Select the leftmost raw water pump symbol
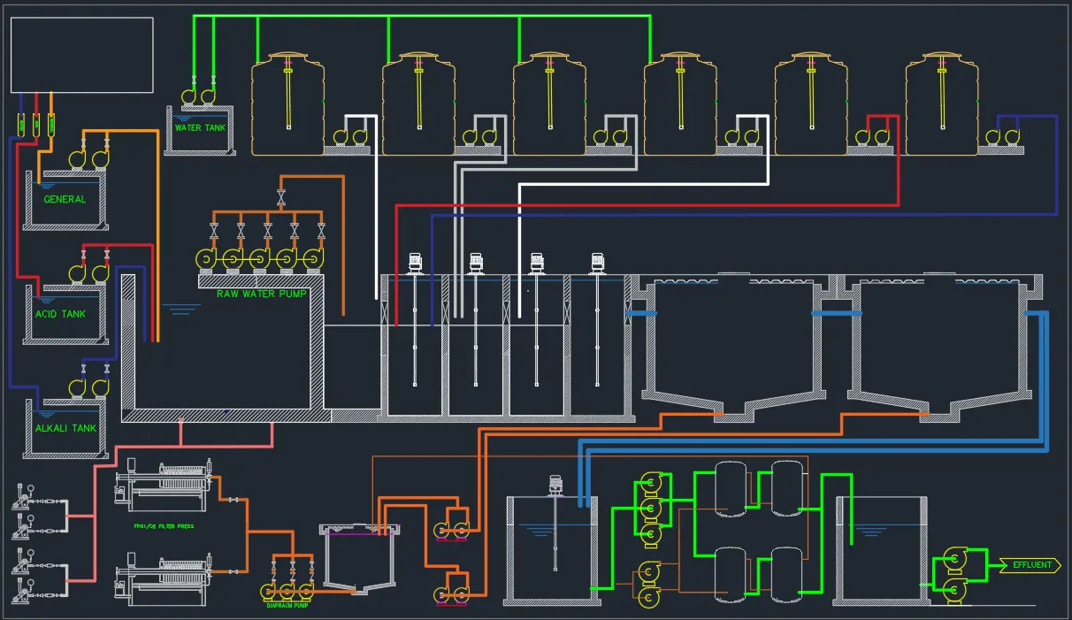Viewport: 1072px width, 620px height. pos(205,260)
